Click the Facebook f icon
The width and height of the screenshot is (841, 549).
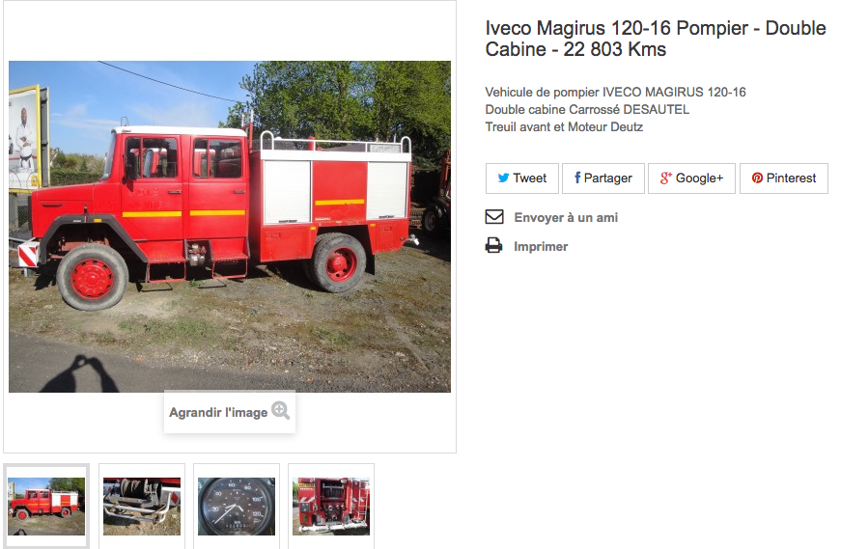coord(577,178)
